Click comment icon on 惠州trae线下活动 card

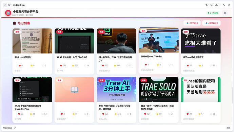pyautogui.click(x=43, y=65)
